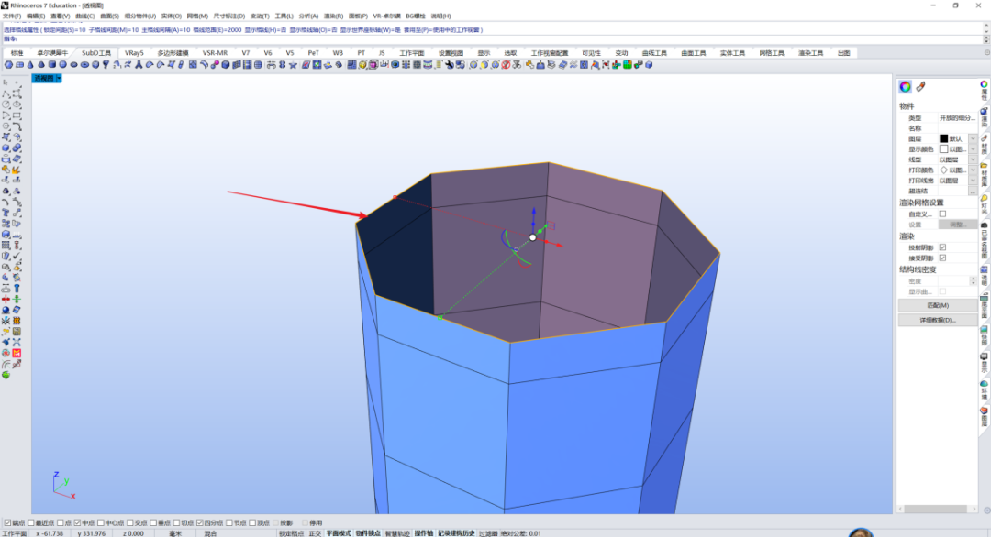Open the 灯光 (lights) side panel icon

pos(984,203)
